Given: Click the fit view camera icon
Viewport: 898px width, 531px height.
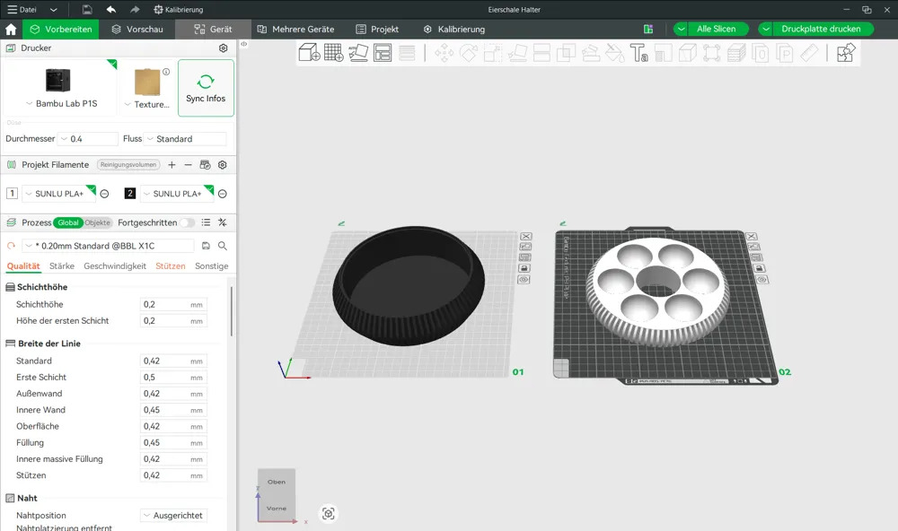Looking at the screenshot, I should point(328,514).
